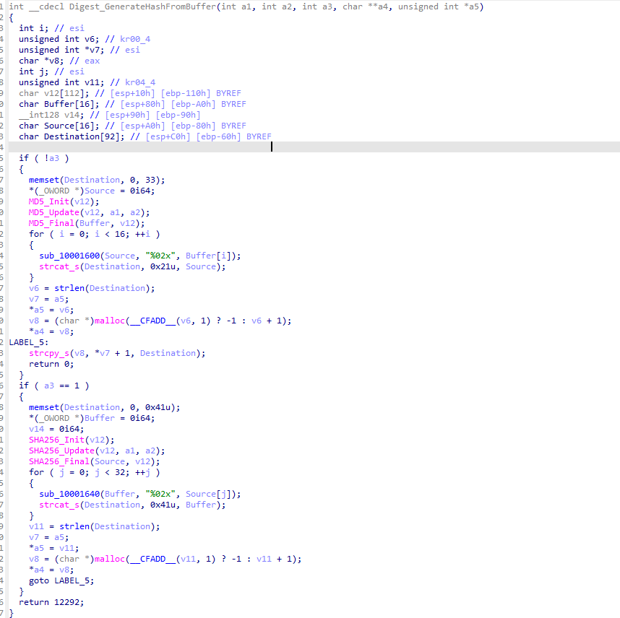Click the unsigned int v6 declaration
The height and width of the screenshot is (618, 620).
(59, 39)
